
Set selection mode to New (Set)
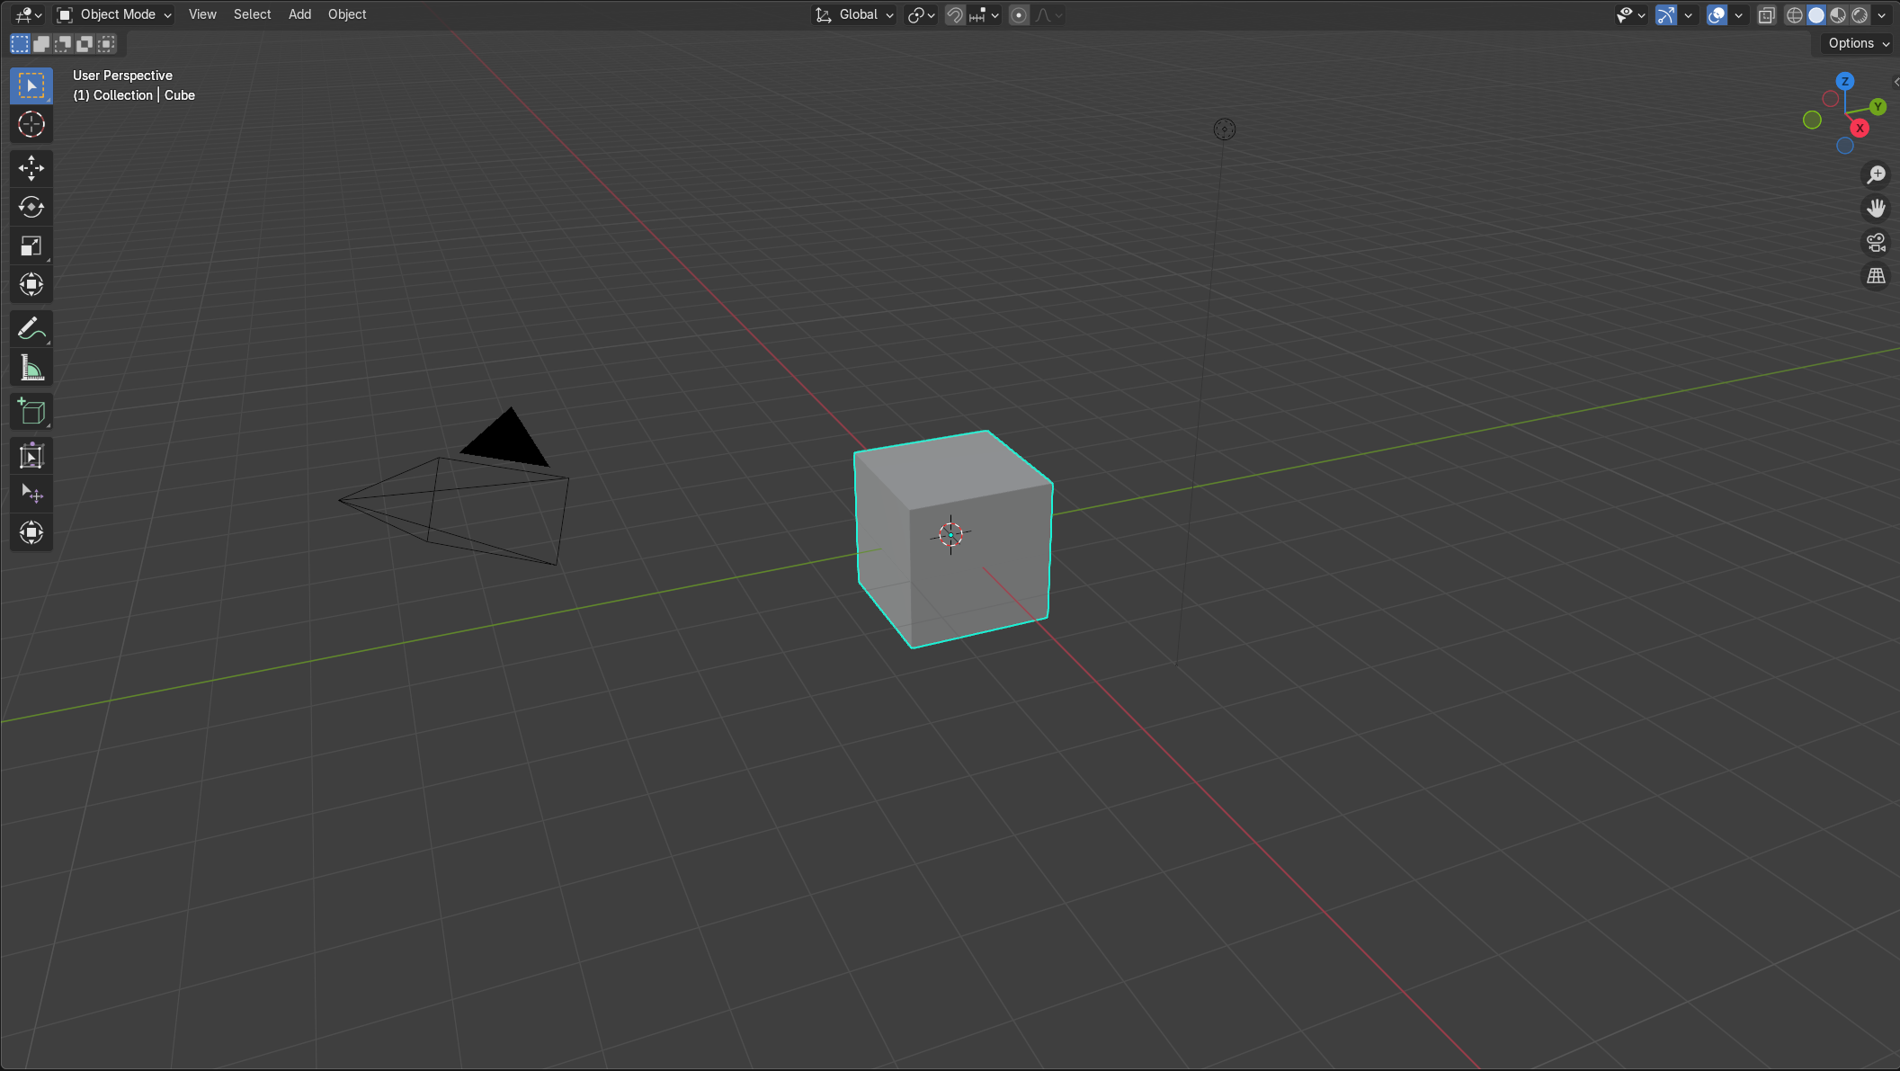tap(20, 43)
